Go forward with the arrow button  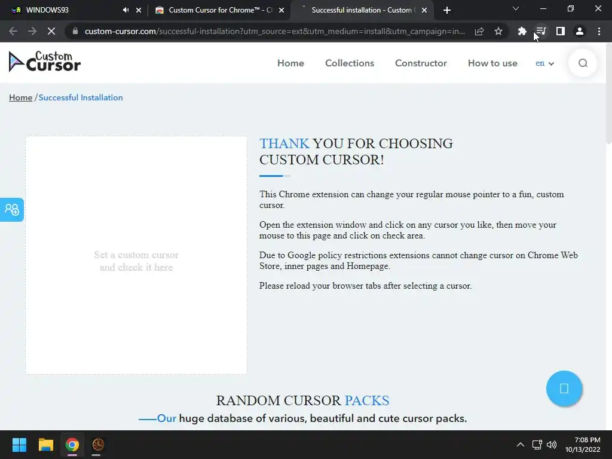32,31
